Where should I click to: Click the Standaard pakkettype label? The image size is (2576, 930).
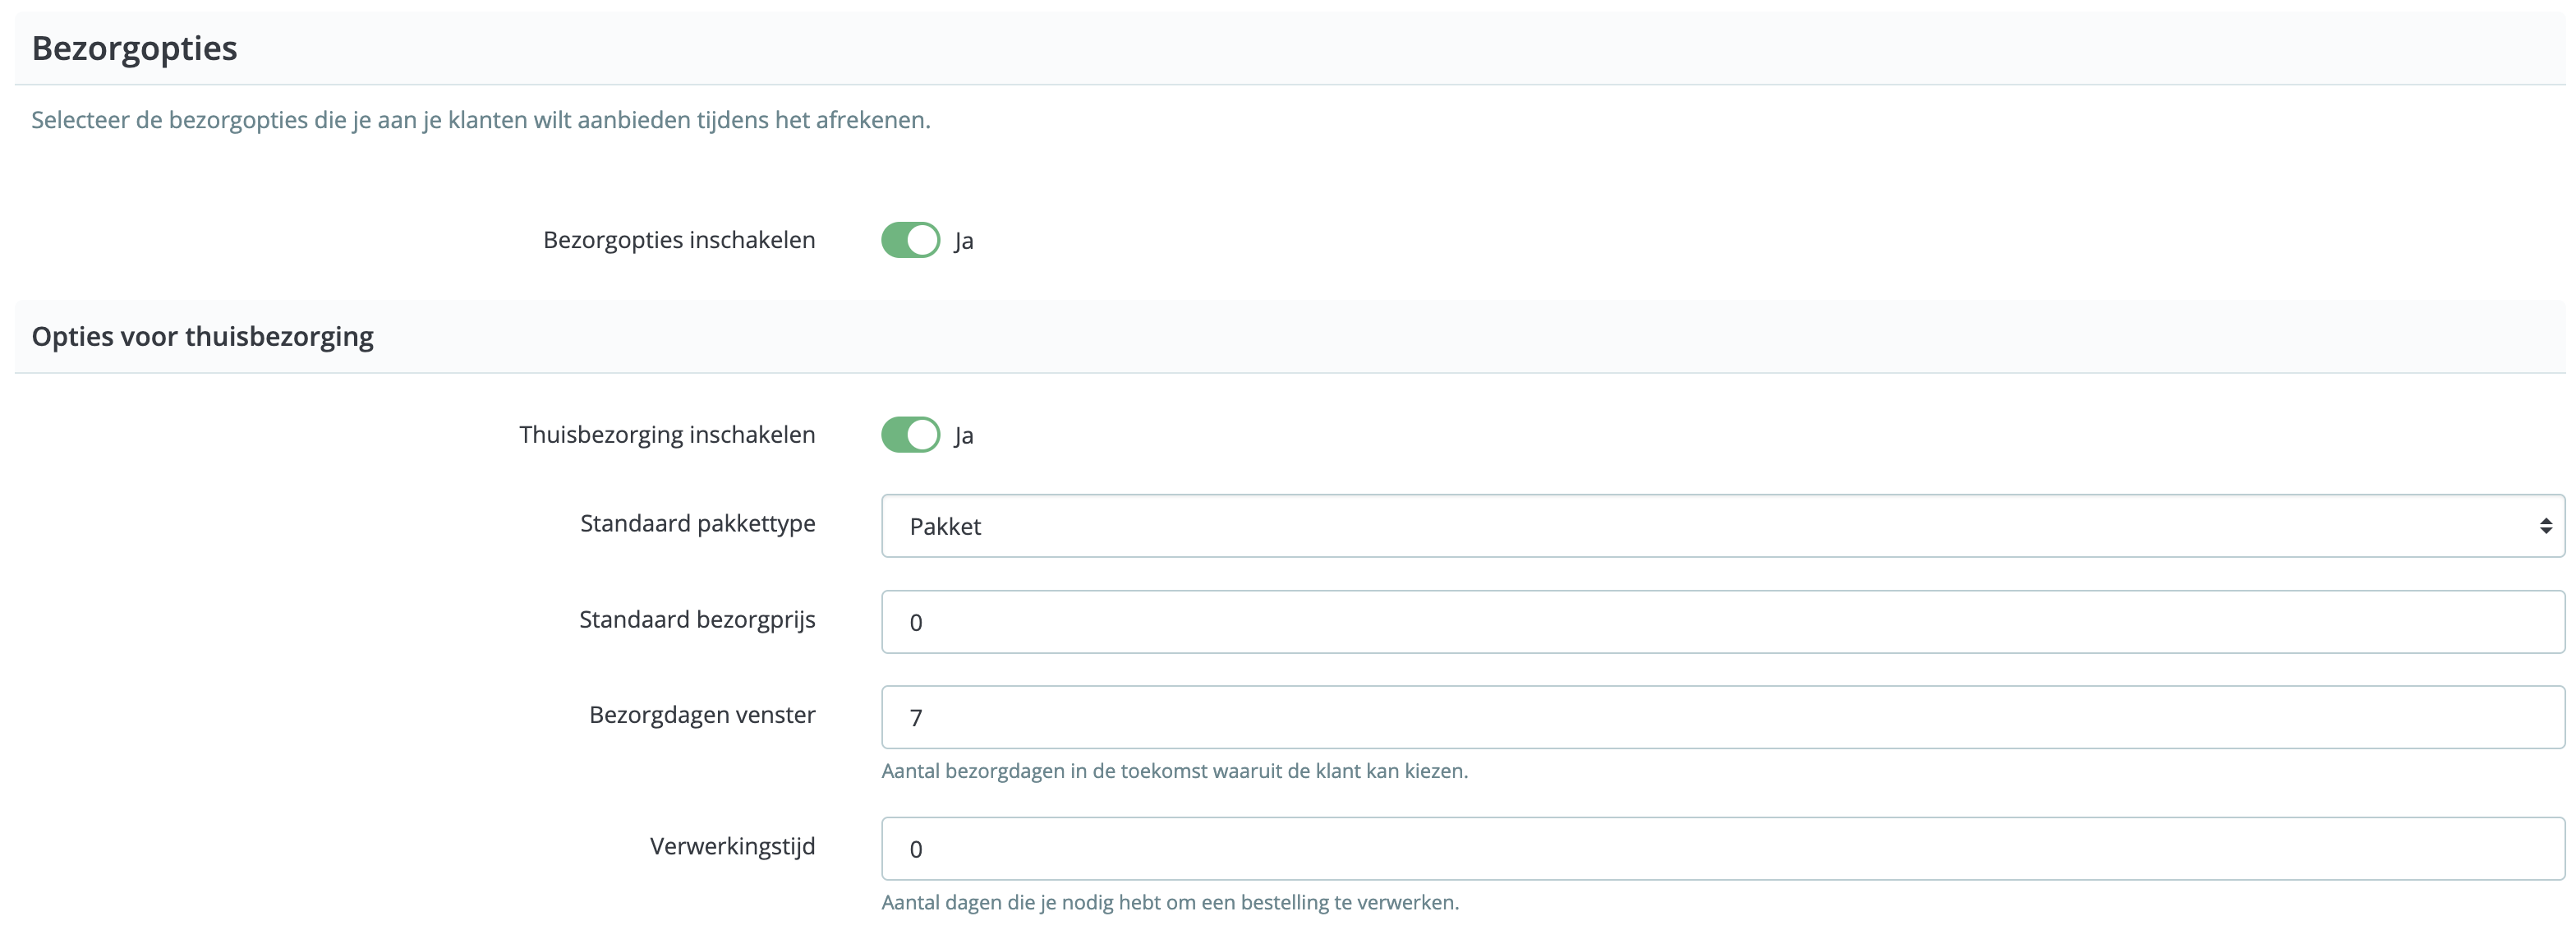(x=697, y=522)
